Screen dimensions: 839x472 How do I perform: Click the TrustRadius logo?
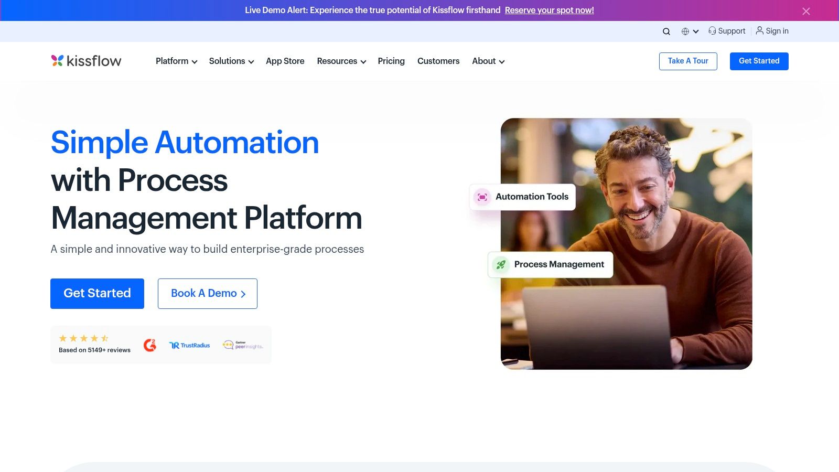tap(189, 345)
